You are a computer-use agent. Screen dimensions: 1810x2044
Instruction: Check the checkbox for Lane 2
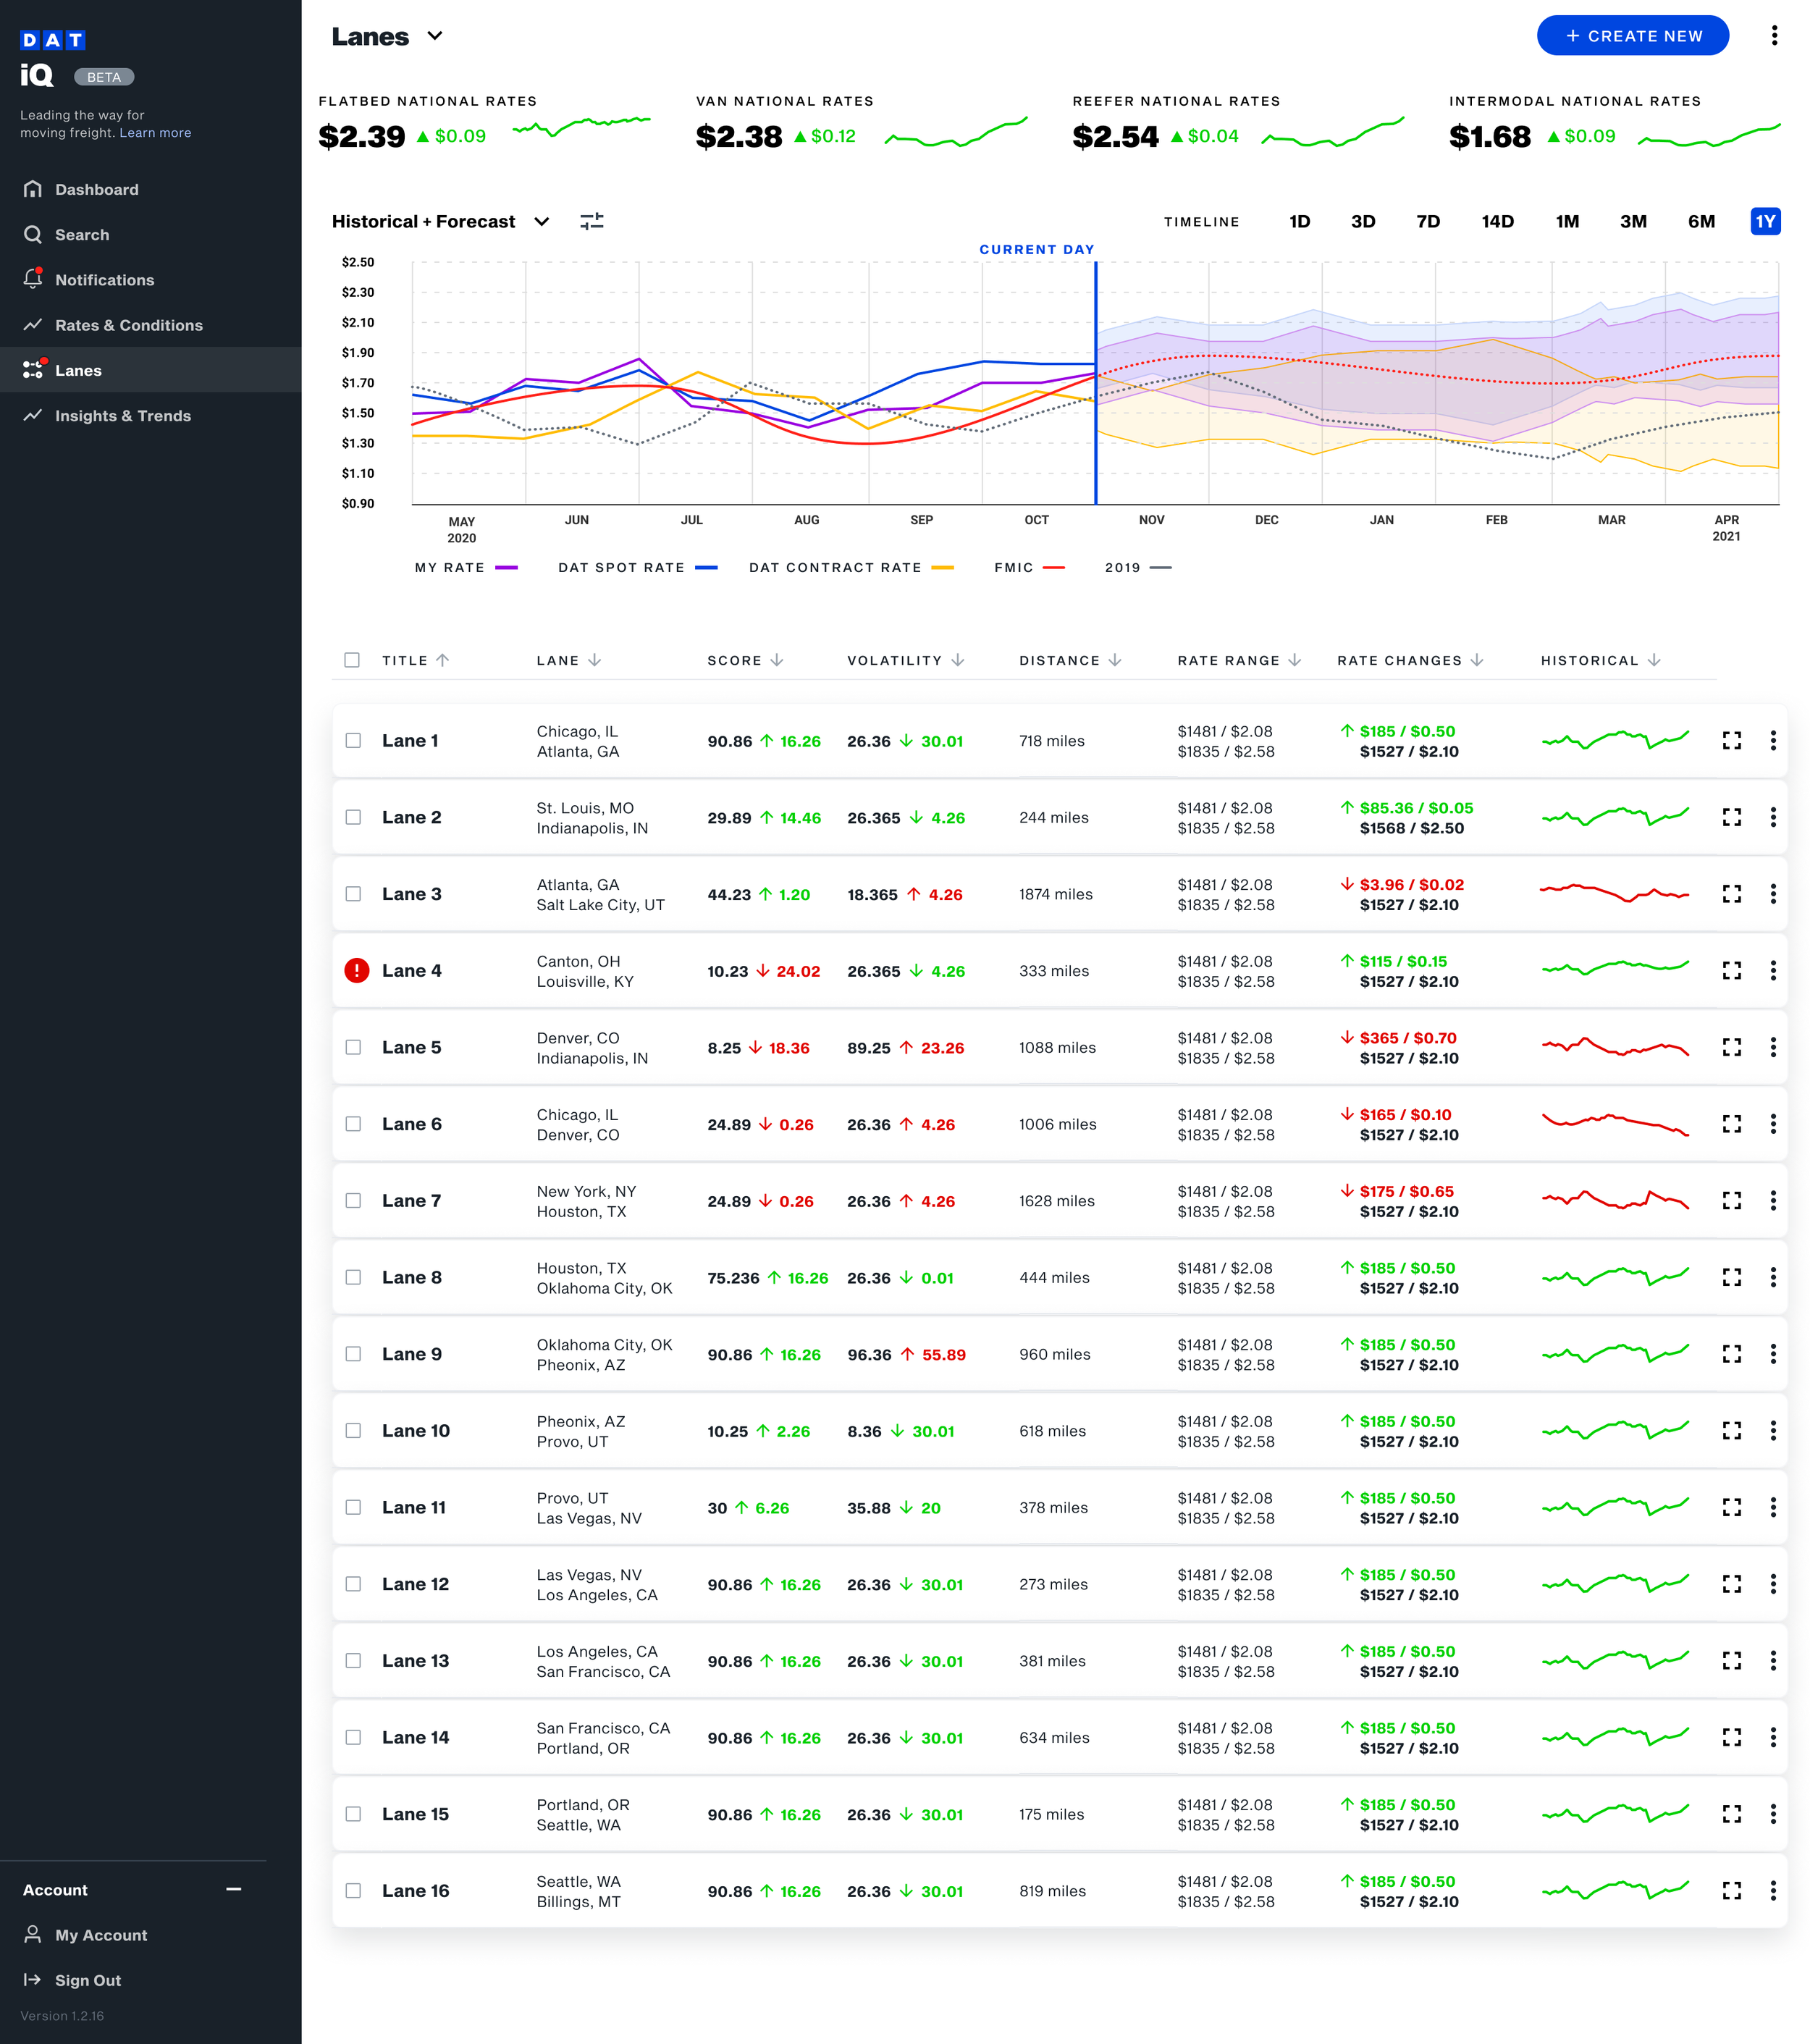pos(353,817)
